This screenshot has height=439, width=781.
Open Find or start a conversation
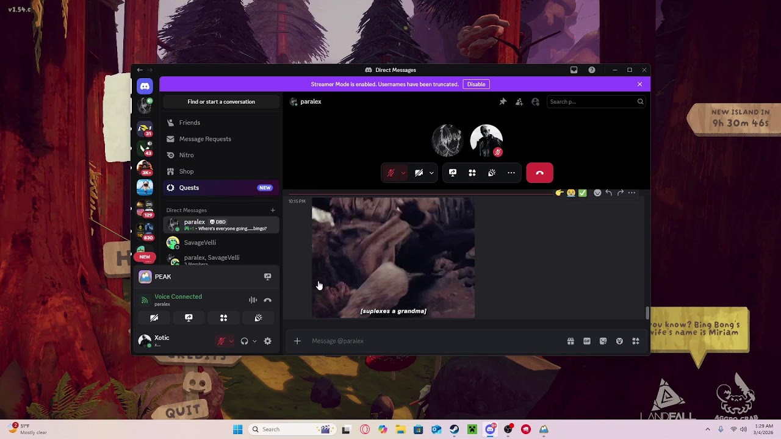[221, 102]
